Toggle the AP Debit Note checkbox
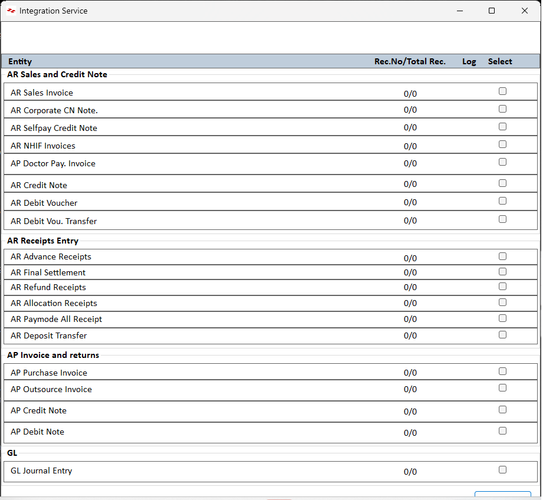543x500 pixels. pos(502,431)
